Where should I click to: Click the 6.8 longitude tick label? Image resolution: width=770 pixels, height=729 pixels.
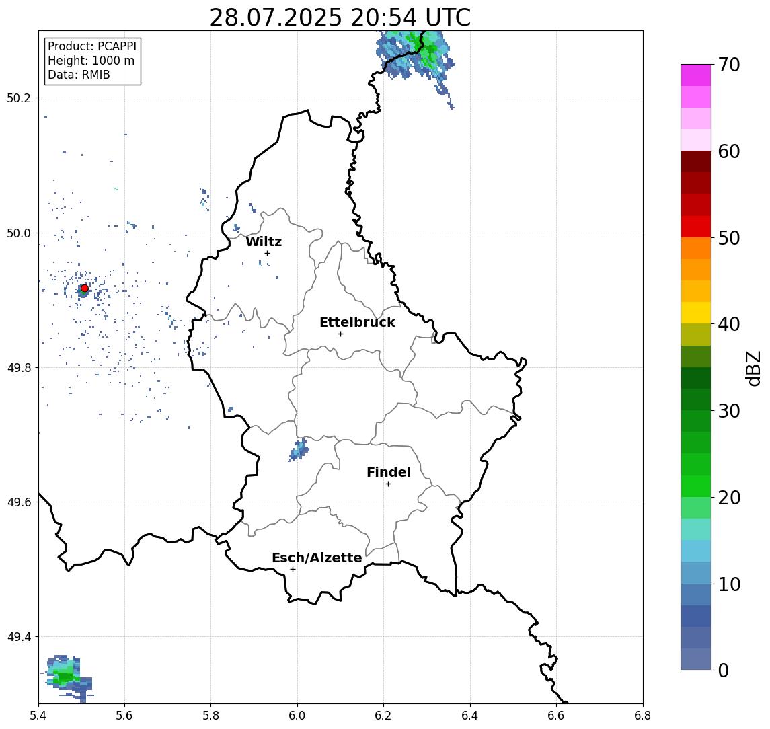tap(642, 716)
